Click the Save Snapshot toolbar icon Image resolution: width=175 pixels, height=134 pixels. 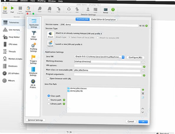coord(20,10)
